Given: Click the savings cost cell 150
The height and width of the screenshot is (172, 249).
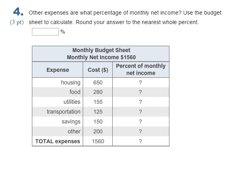Looking at the screenshot, I should (x=98, y=122).
